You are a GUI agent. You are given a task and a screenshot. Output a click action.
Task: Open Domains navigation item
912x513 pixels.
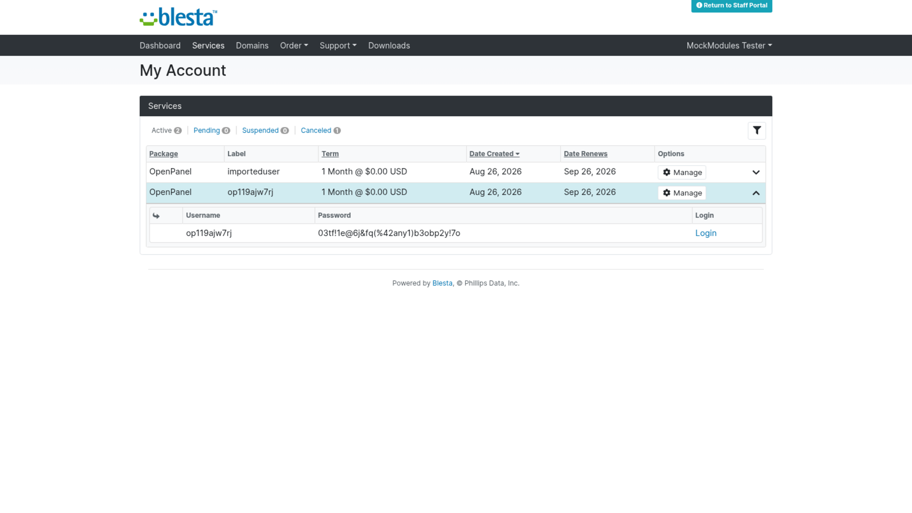252,46
